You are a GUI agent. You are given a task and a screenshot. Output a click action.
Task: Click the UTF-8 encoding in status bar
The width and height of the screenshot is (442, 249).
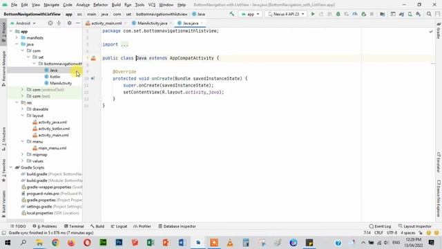(392, 233)
